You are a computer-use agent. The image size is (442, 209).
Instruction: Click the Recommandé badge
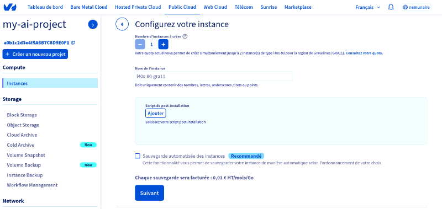tap(246, 156)
